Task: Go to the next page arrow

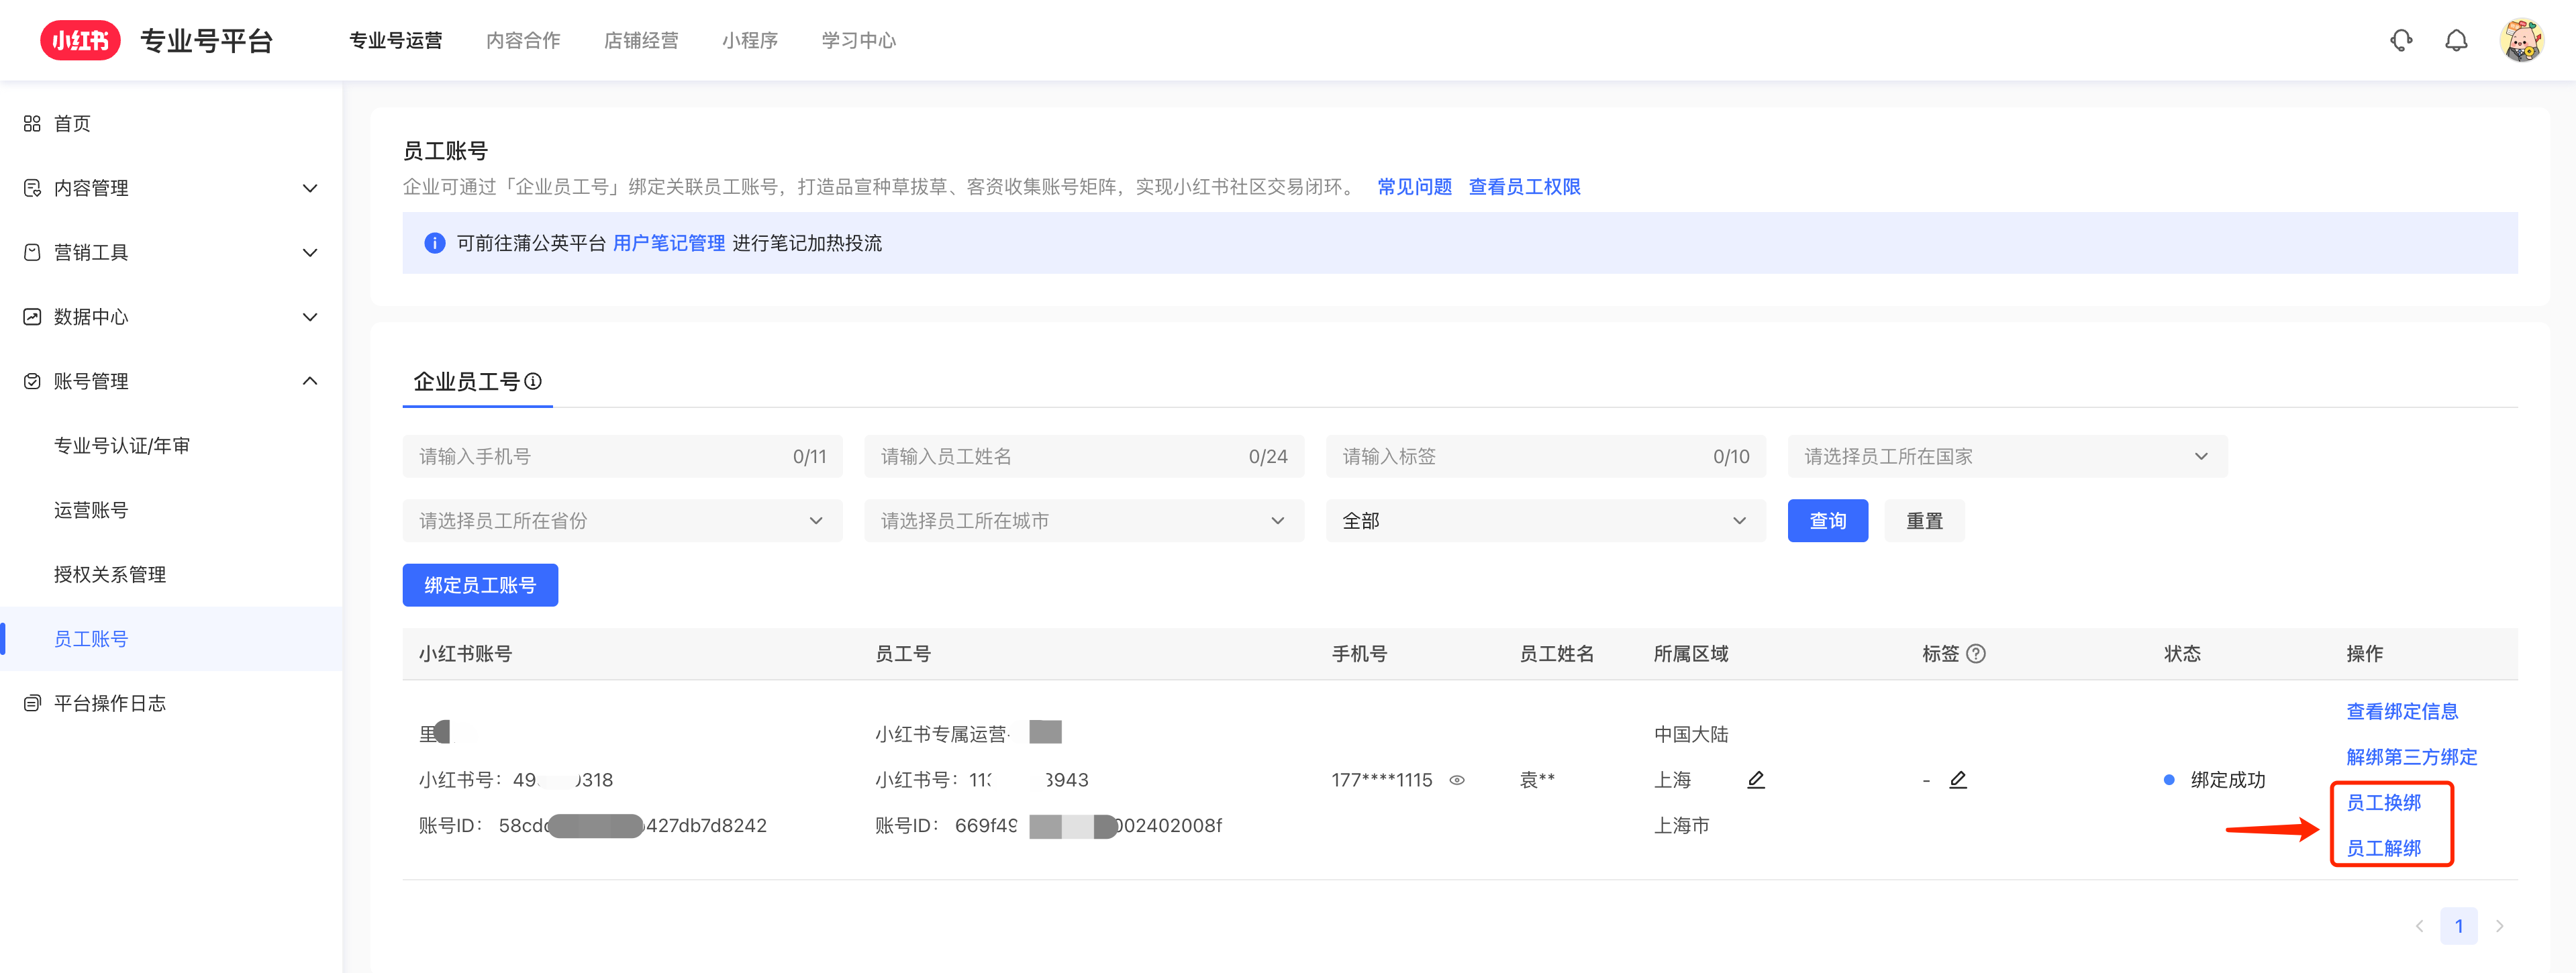Action: (2499, 926)
